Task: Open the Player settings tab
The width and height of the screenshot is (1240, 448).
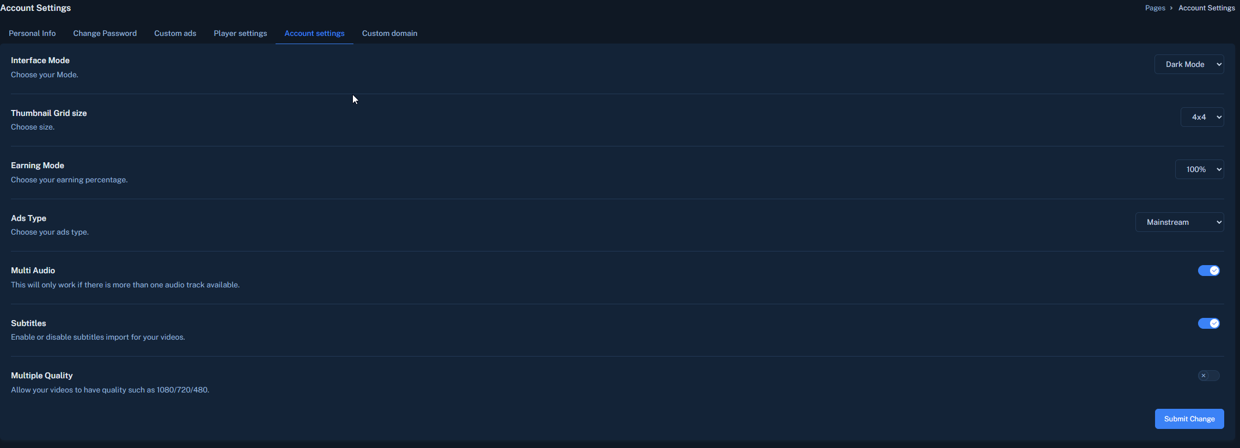Action: coord(240,33)
